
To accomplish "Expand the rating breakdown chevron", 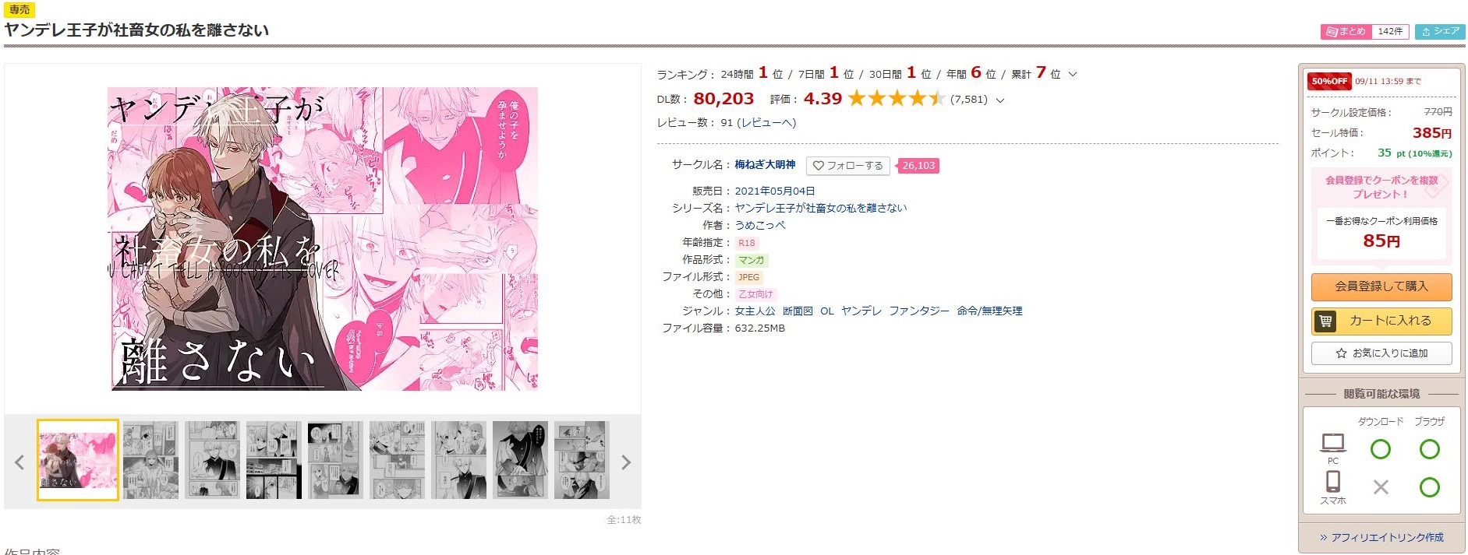I will coord(1000,100).
